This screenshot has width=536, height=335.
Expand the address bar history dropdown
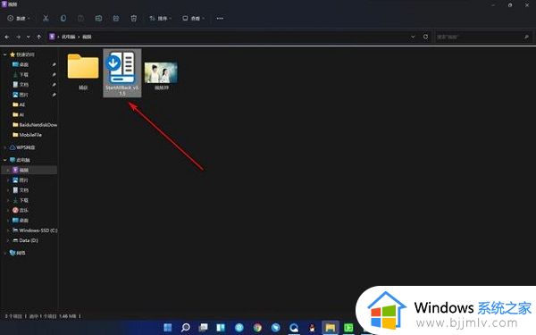413,37
